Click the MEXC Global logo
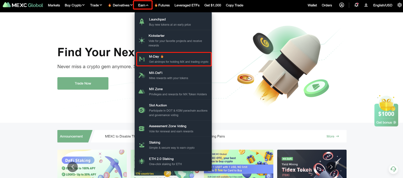Viewport: 403px width, 178px height. (x=23, y=5)
